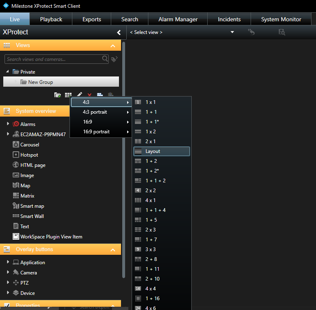Choose the highlighted Layout entry
Image resolution: width=316 pixels, height=310 pixels.
tap(161, 151)
